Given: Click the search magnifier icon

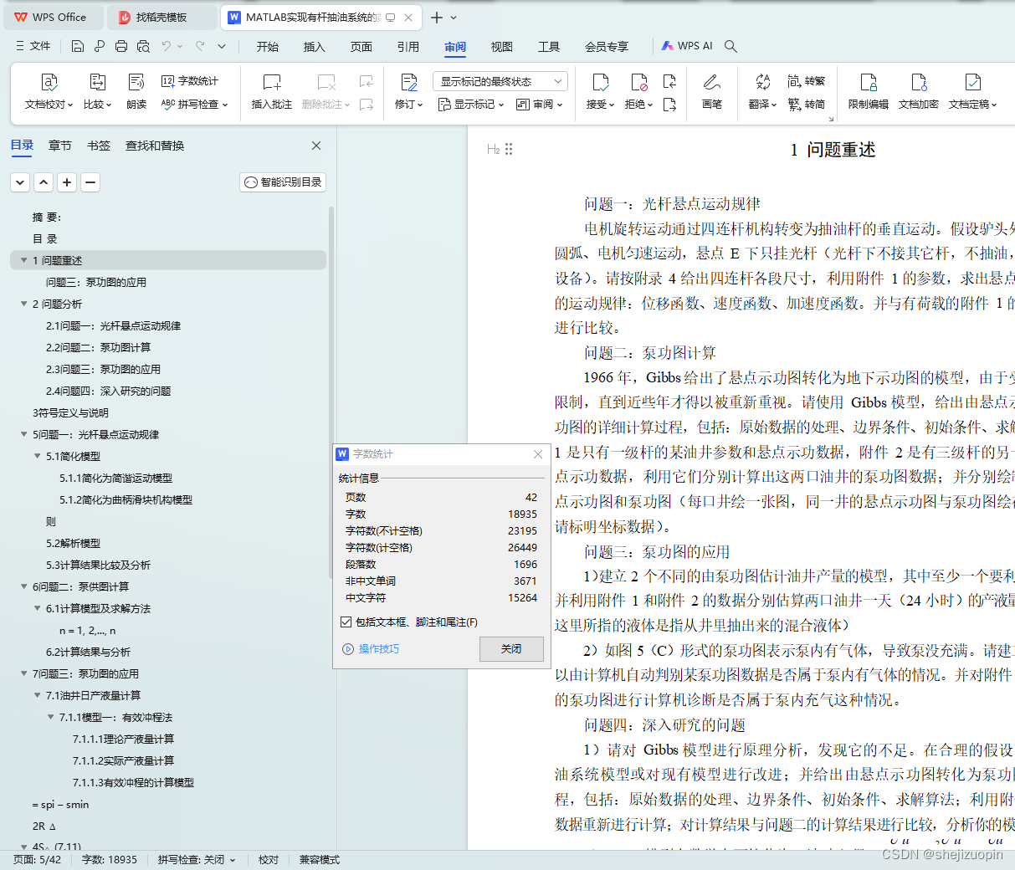Looking at the screenshot, I should pyautogui.click(x=730, y=47).
